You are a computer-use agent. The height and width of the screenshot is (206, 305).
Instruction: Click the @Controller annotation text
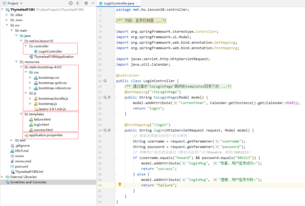pos(128,75)
